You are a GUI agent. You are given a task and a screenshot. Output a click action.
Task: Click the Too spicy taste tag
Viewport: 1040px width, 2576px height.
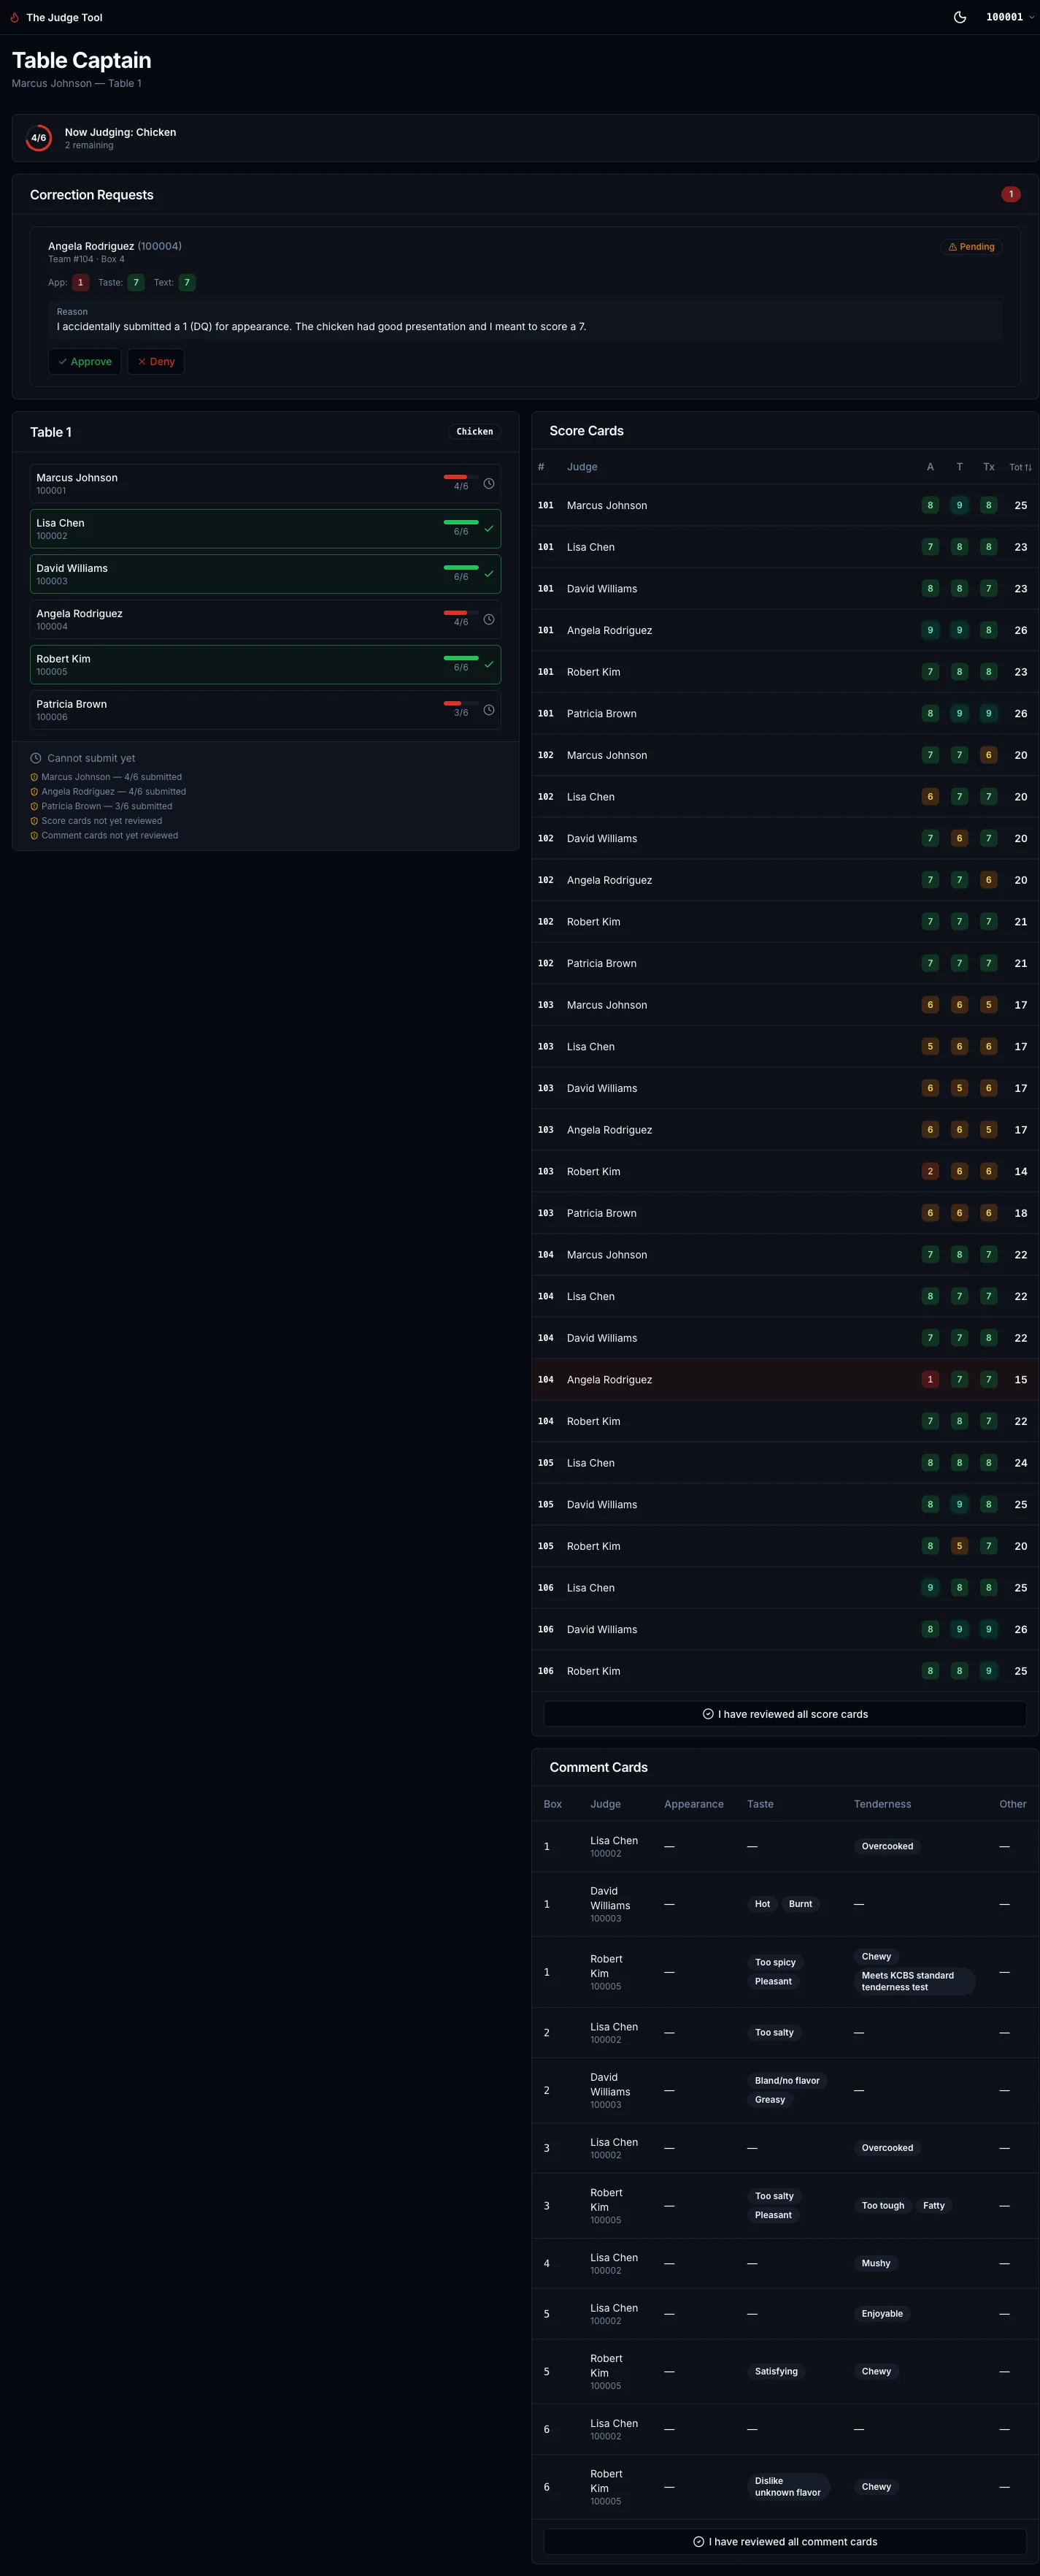[x=775, y=1962]
